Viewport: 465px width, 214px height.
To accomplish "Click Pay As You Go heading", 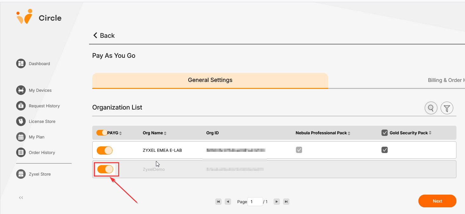I will click(x=114, y=56).
